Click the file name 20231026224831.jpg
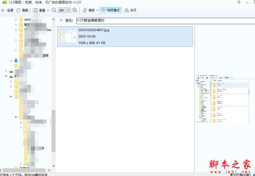Image resolution: width=255 pixels, height=176 pixels. click(x=94, y=30)
